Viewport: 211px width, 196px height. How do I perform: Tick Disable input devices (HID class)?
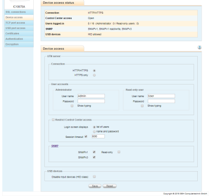point(94,176)
